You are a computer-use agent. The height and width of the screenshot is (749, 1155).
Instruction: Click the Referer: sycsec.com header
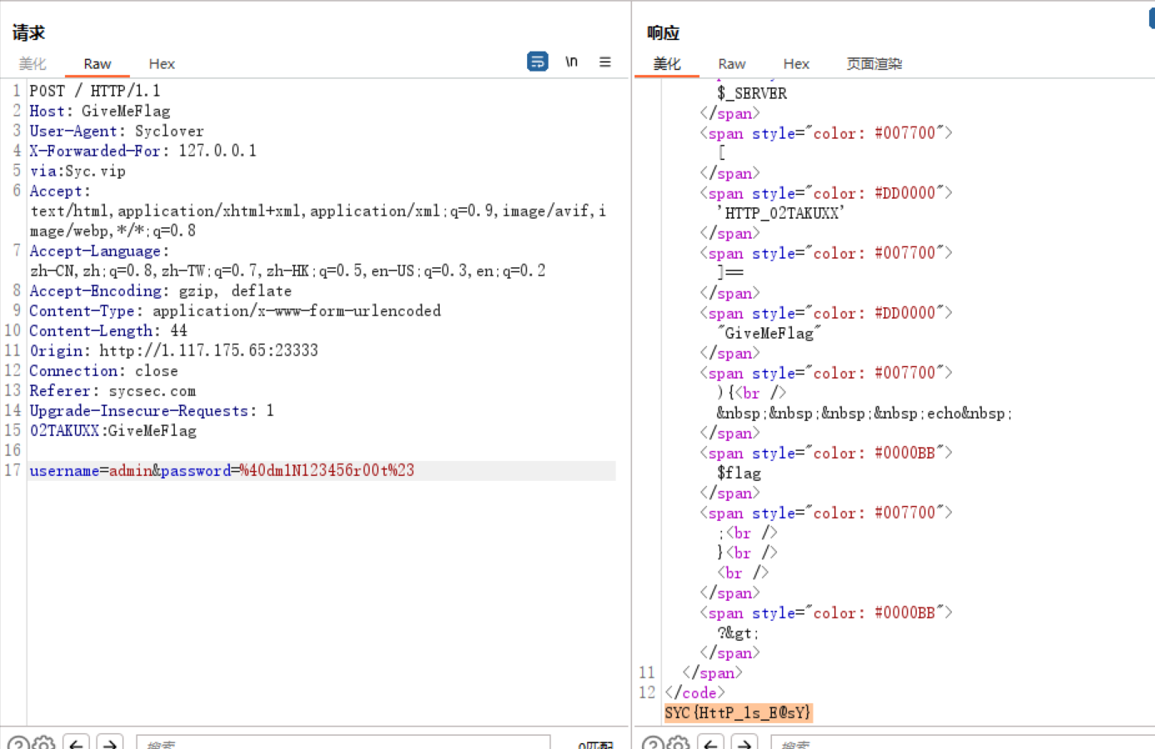coord(112,390)
